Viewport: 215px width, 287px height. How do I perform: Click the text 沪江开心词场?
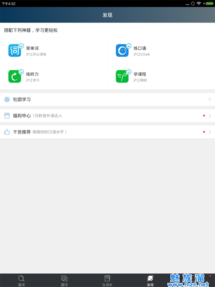(x=36, y=54)
